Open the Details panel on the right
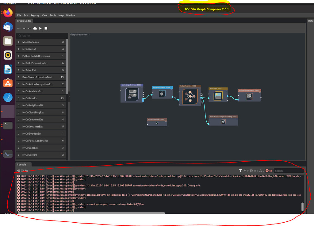 click(311, 21)
